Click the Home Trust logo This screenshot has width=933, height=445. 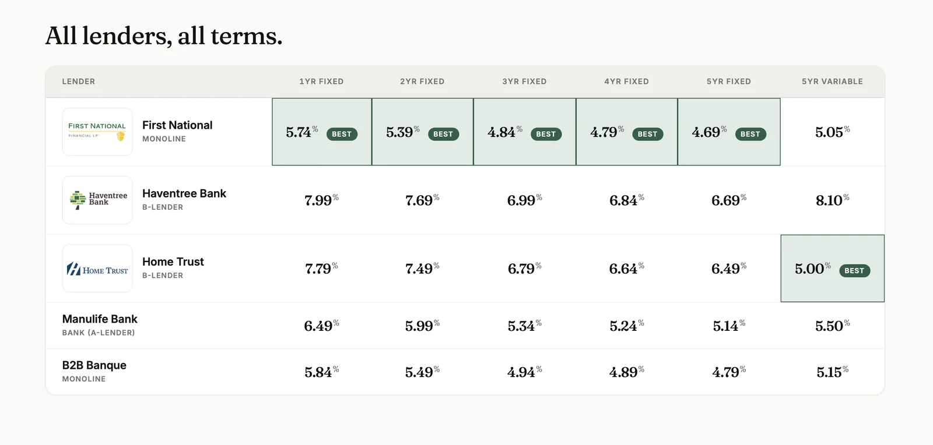point(97,268)
